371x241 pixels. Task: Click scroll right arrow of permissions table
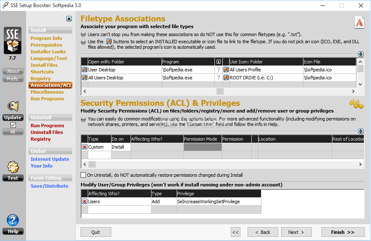pos(360,164)
